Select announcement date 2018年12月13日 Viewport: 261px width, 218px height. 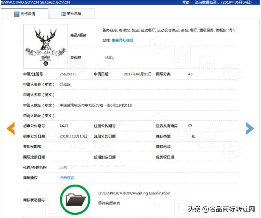[x=73, y=136]
